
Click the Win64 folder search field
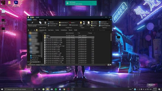(103, 30)
